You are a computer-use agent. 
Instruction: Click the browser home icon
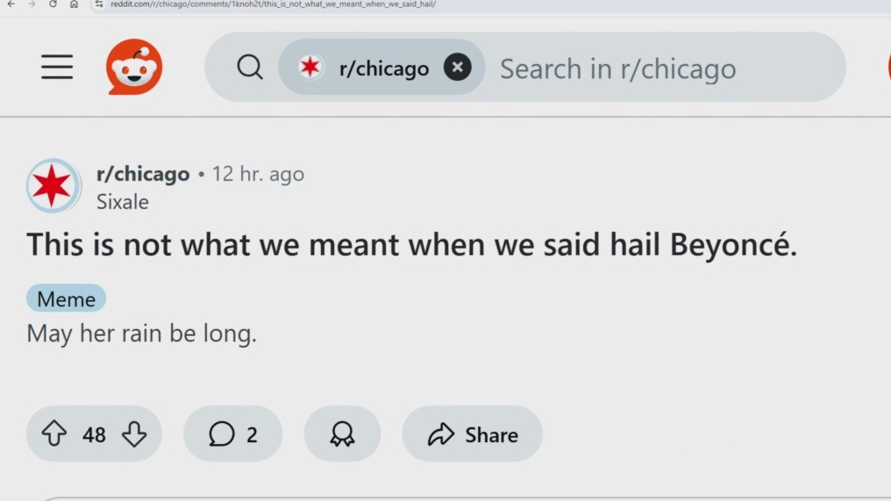point(74,4)
